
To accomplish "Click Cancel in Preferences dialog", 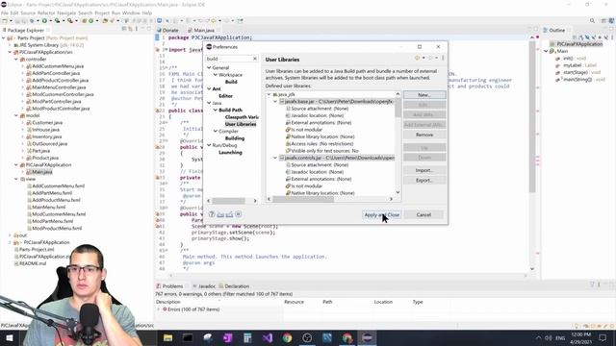I will (423, 214).
